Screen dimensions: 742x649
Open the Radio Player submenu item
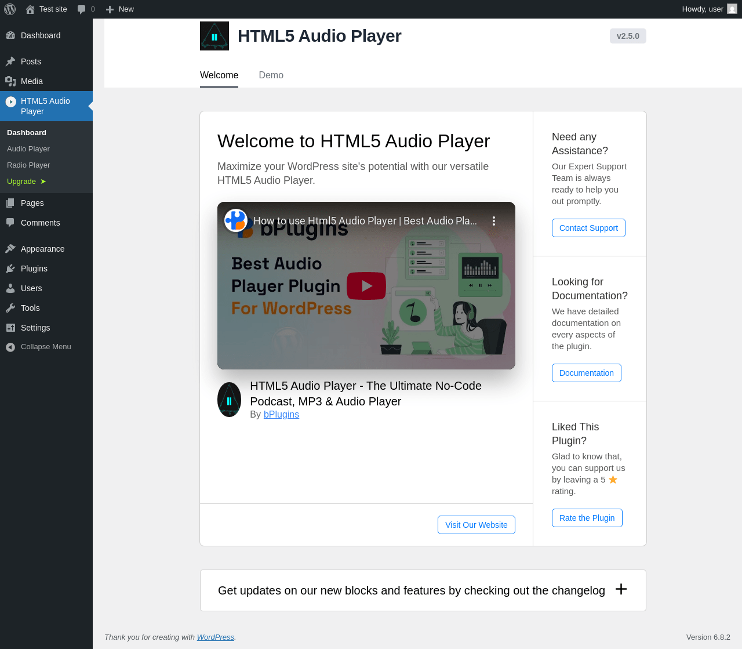(28, 165)
